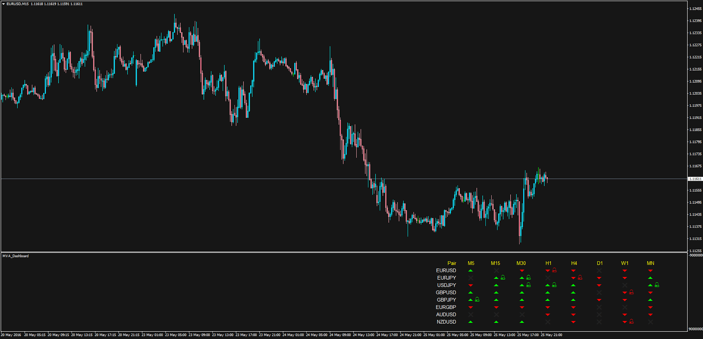The image size is (703, 339).
Task: Select the EURJPY pair in the dashboard
Action: tap(447, 278)
